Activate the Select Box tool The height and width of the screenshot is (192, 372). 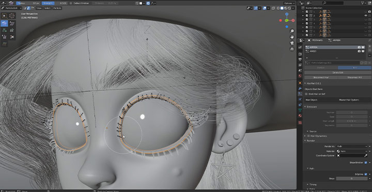point(4,15)
